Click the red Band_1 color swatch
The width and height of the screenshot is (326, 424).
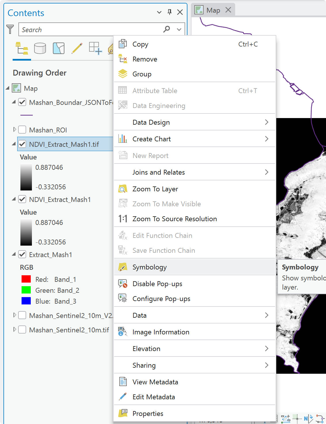click(26, 279)
